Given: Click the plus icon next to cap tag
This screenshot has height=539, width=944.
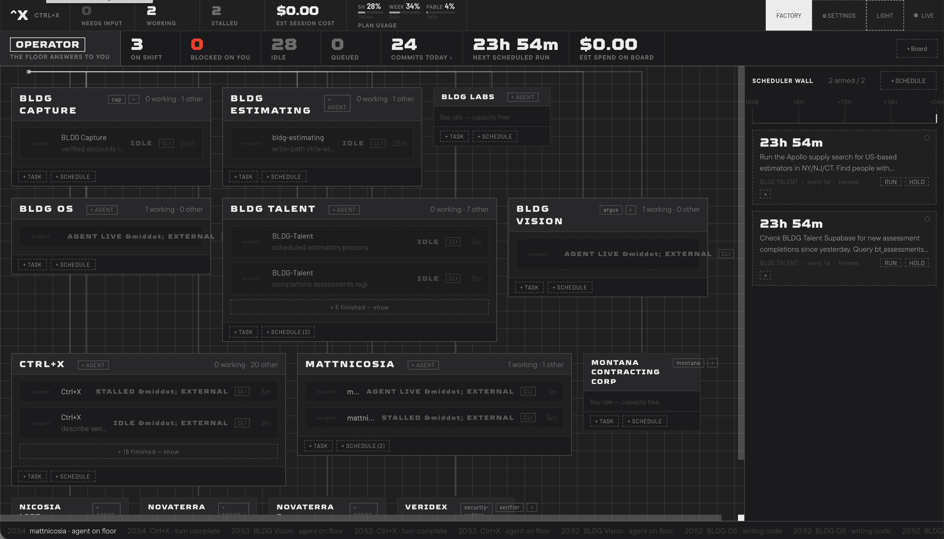Looking at the screenshot, I should (x=134, y=99).
